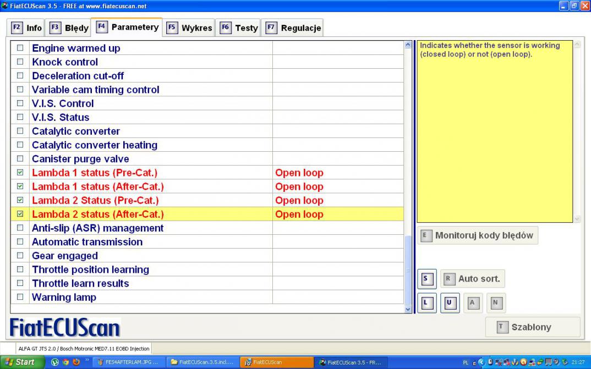This screenshot has width=591, height=369.
Task: Select the V.I.S. Status row
Action: (207, 117)
